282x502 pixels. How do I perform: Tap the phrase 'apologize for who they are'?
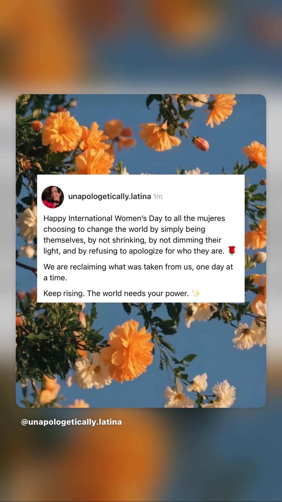(177, 251)
